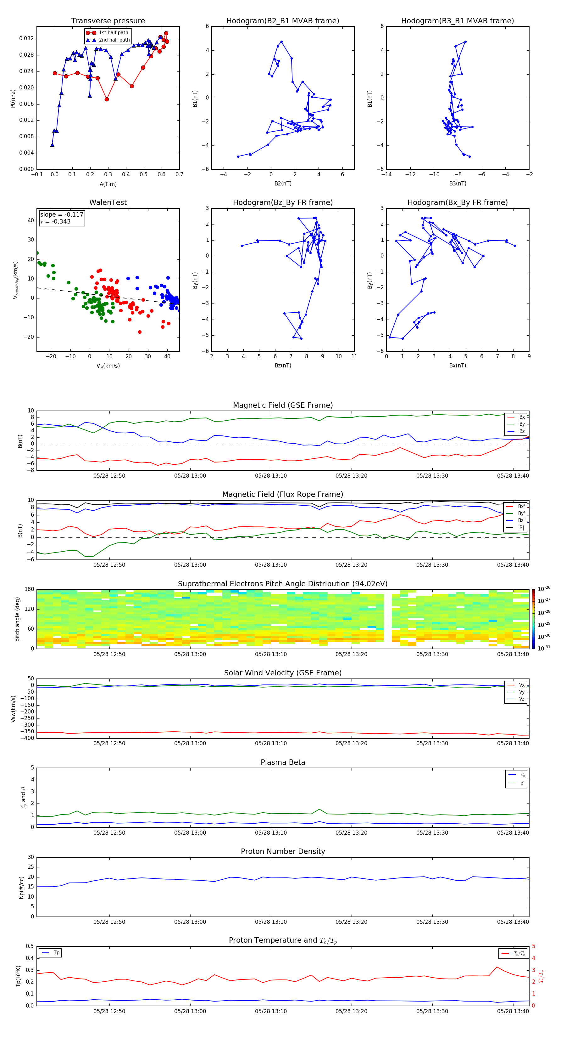
Task: Click '05/28 13:10' tick under the Plasma Beta plot
Action: [271, 832]
